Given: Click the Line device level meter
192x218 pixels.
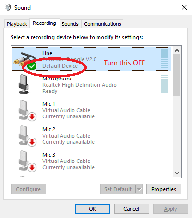Looking at the screenshot, I should [x=165, y=58].
